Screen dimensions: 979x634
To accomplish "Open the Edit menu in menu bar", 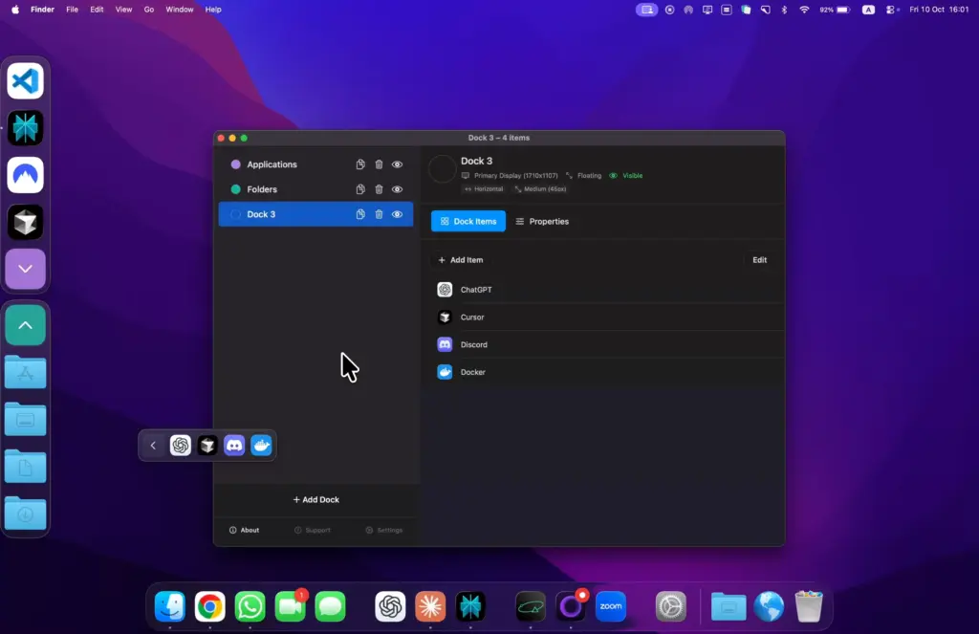I will click(x=97, y=10).
